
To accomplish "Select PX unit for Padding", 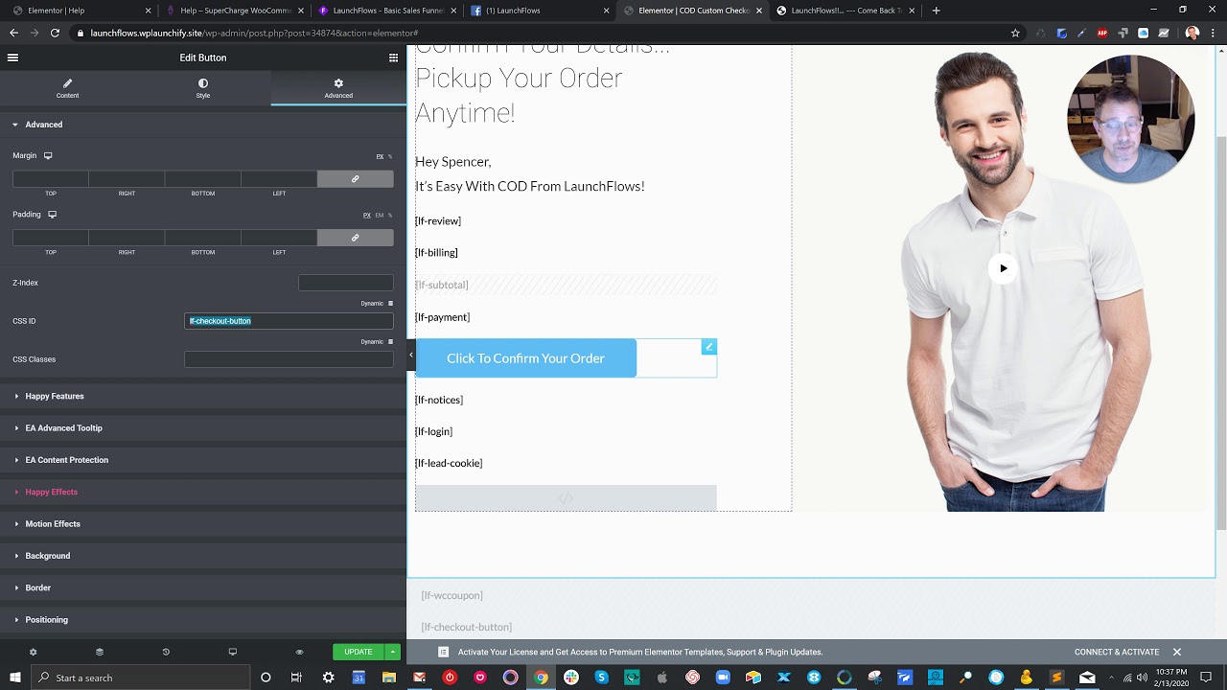I will pos(366,216).
